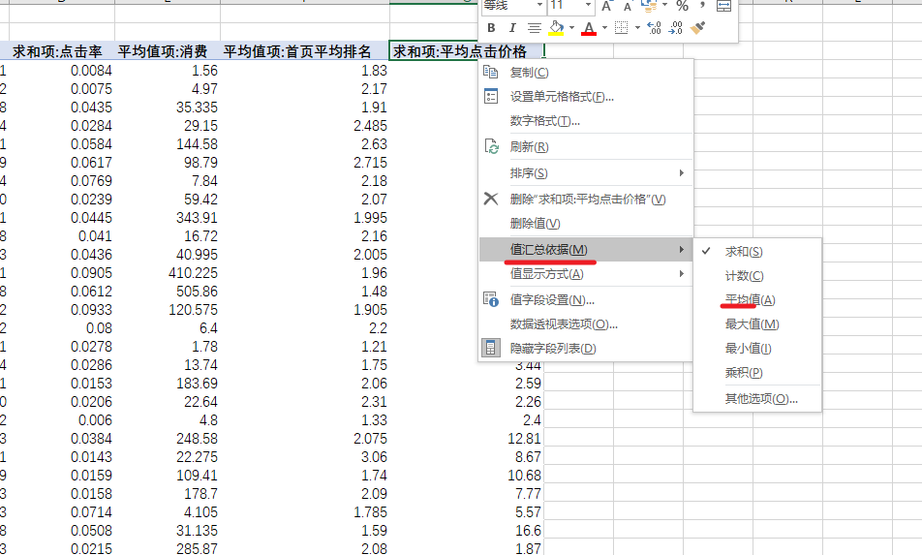
Task: Click the comma style icon
Action: tap(701, 6)
